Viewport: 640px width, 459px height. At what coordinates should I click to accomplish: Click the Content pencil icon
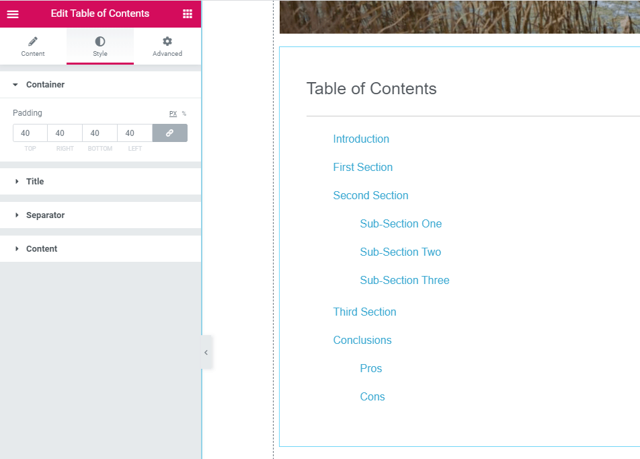[x=33, y=42]
